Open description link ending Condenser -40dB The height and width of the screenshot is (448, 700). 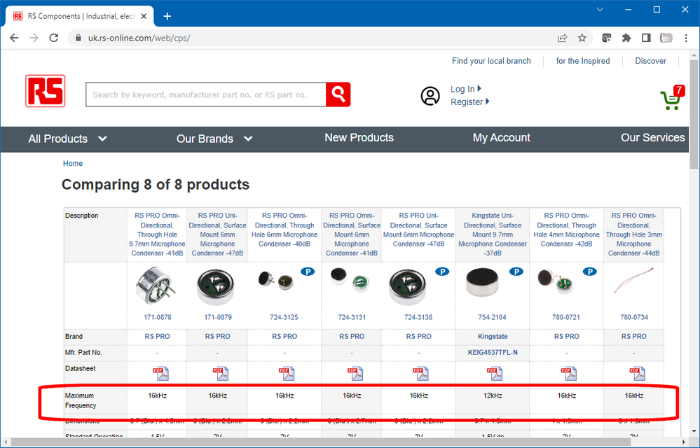point(284,230)
